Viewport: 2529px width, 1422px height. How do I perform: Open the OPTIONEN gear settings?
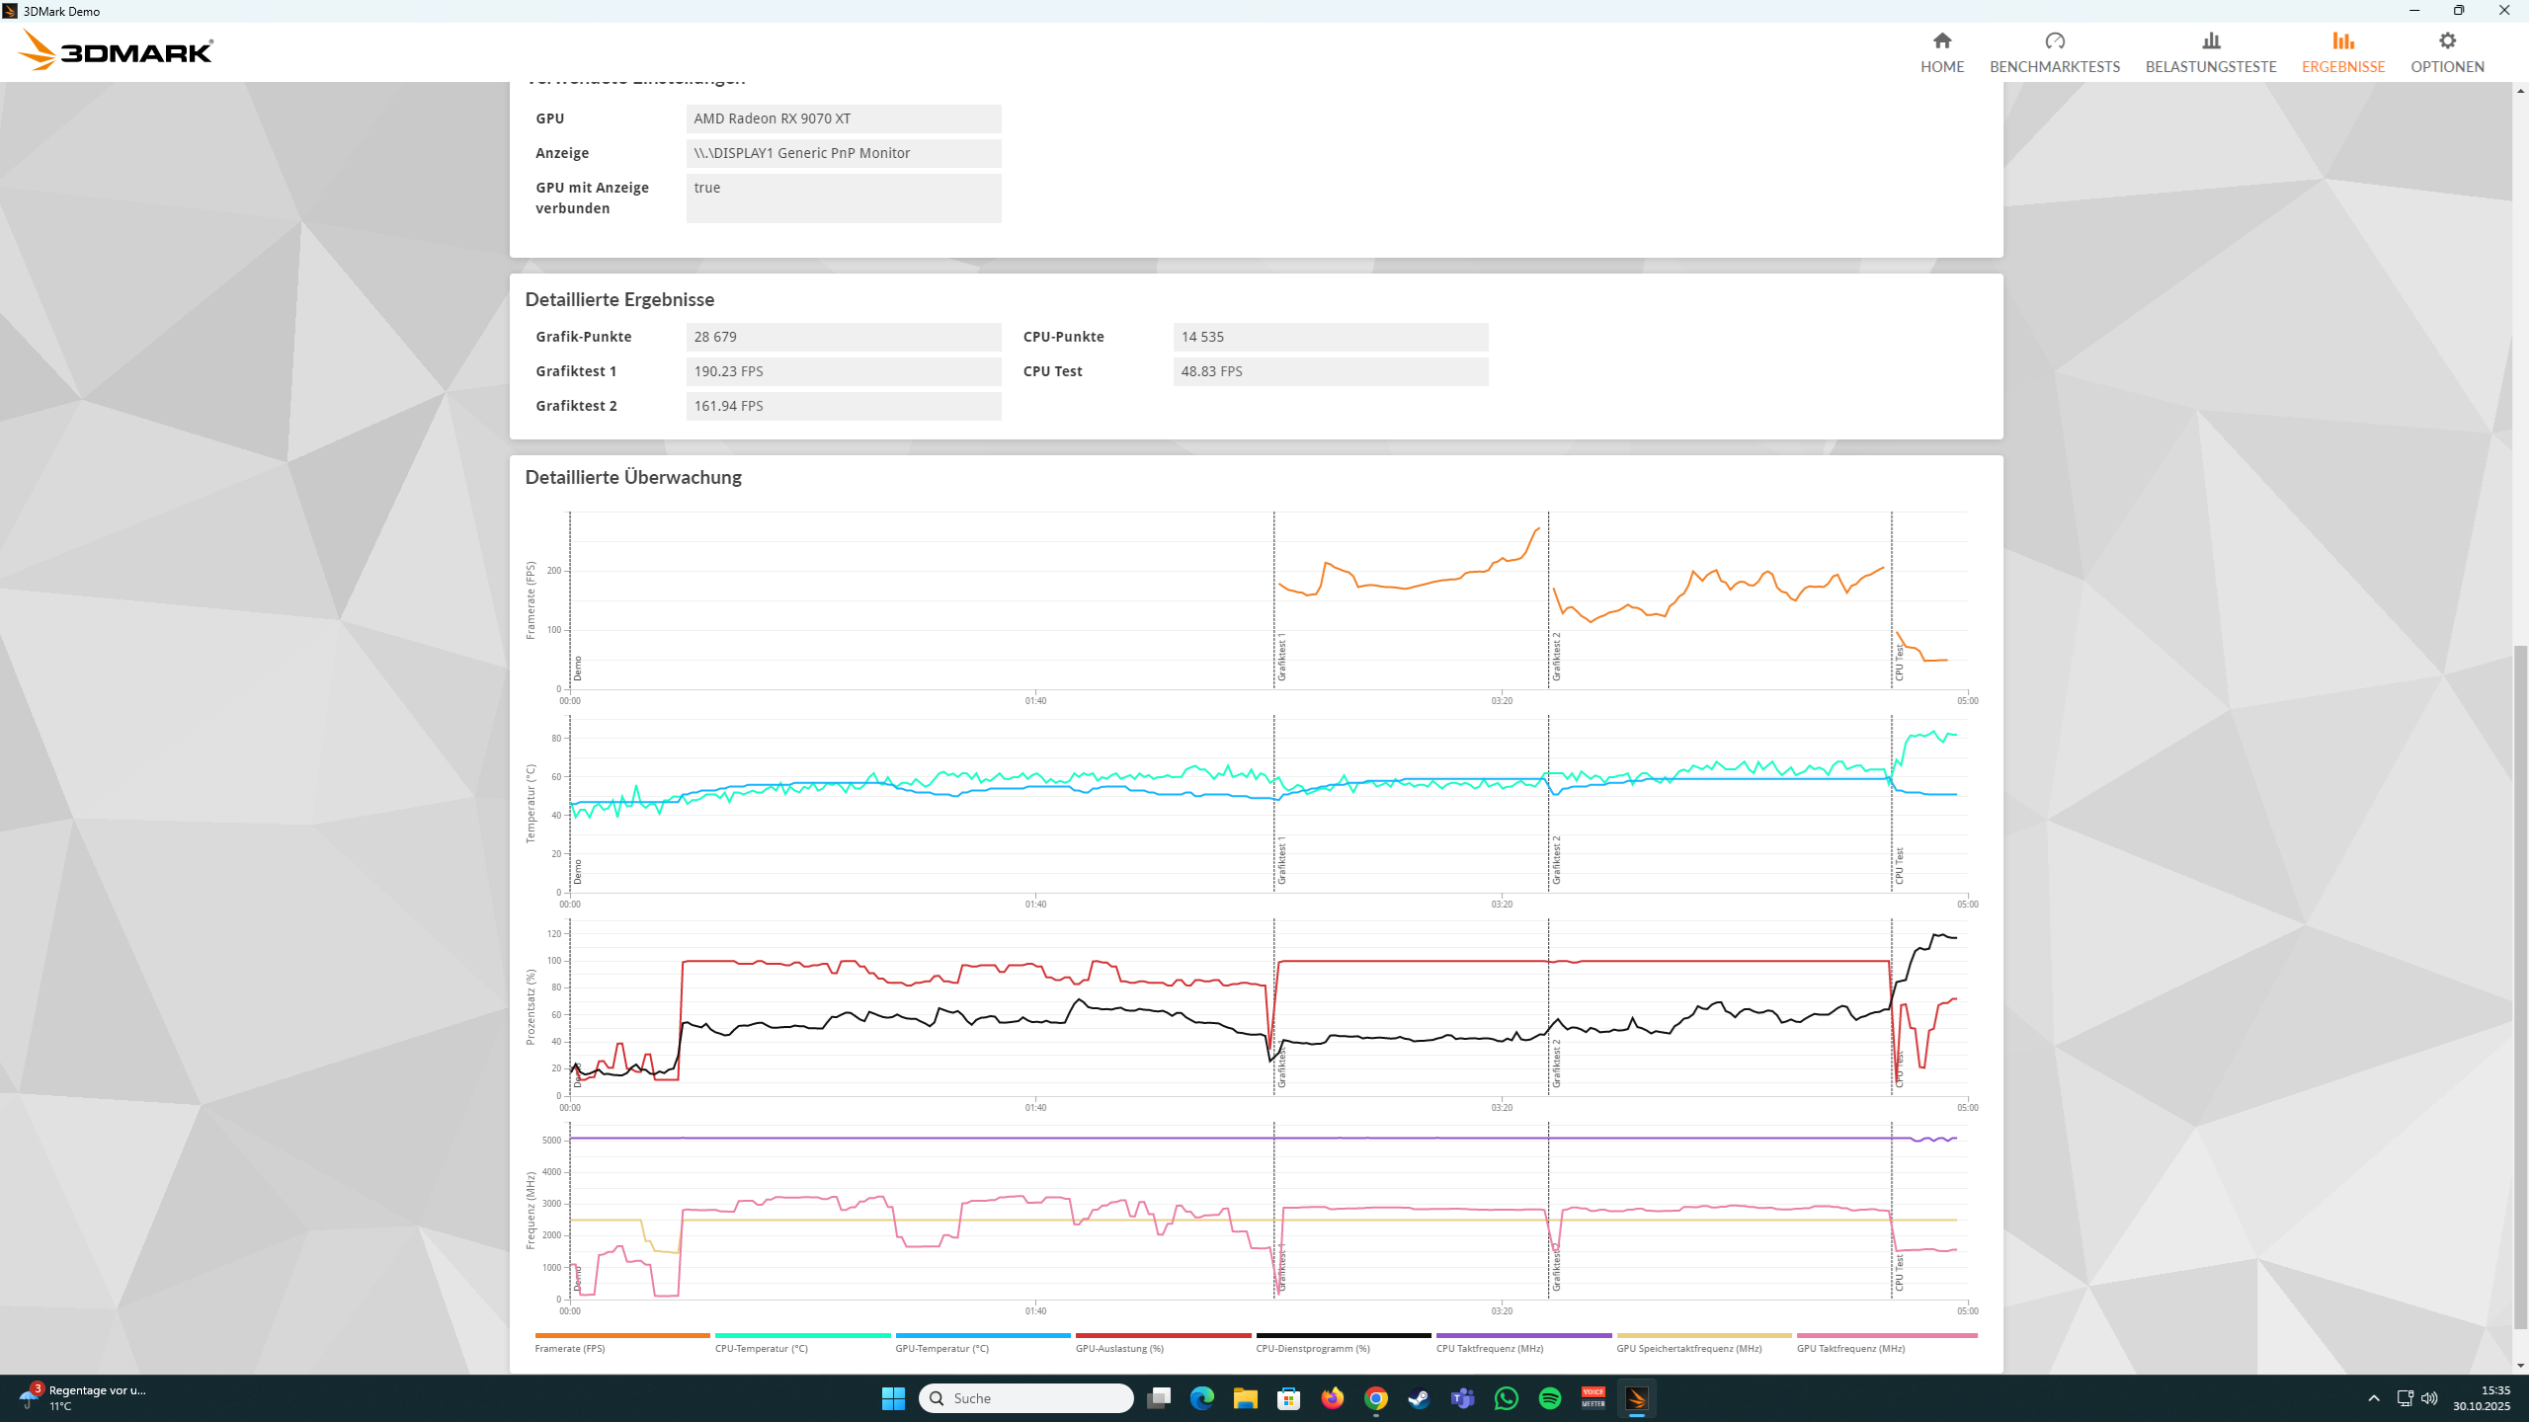click(2446, 41)
